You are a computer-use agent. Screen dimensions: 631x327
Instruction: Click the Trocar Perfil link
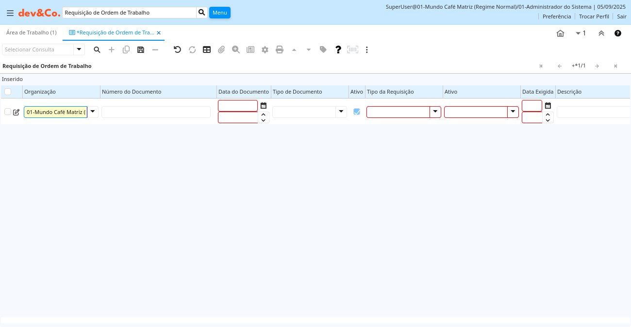click(x=594, y=16)
